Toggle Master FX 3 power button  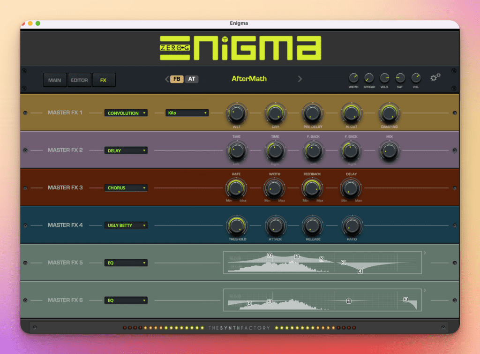25,188
